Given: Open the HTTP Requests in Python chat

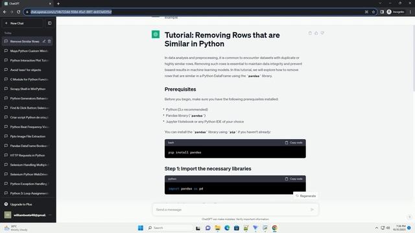Looking at the screenshot, I should [27, 155].
